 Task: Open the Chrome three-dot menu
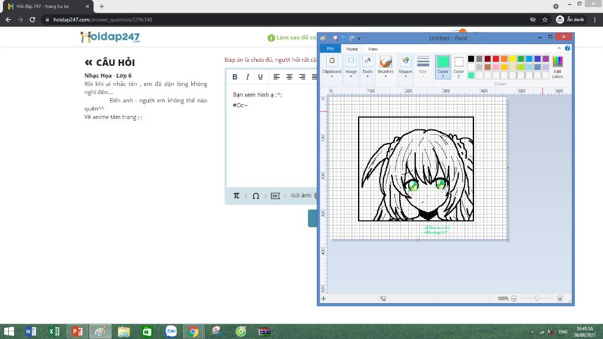[595, 19]
